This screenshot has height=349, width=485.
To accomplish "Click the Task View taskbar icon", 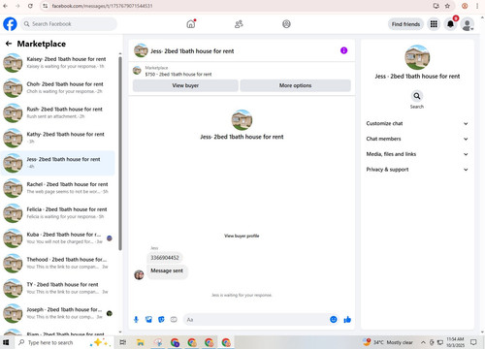I will (123, 342).
